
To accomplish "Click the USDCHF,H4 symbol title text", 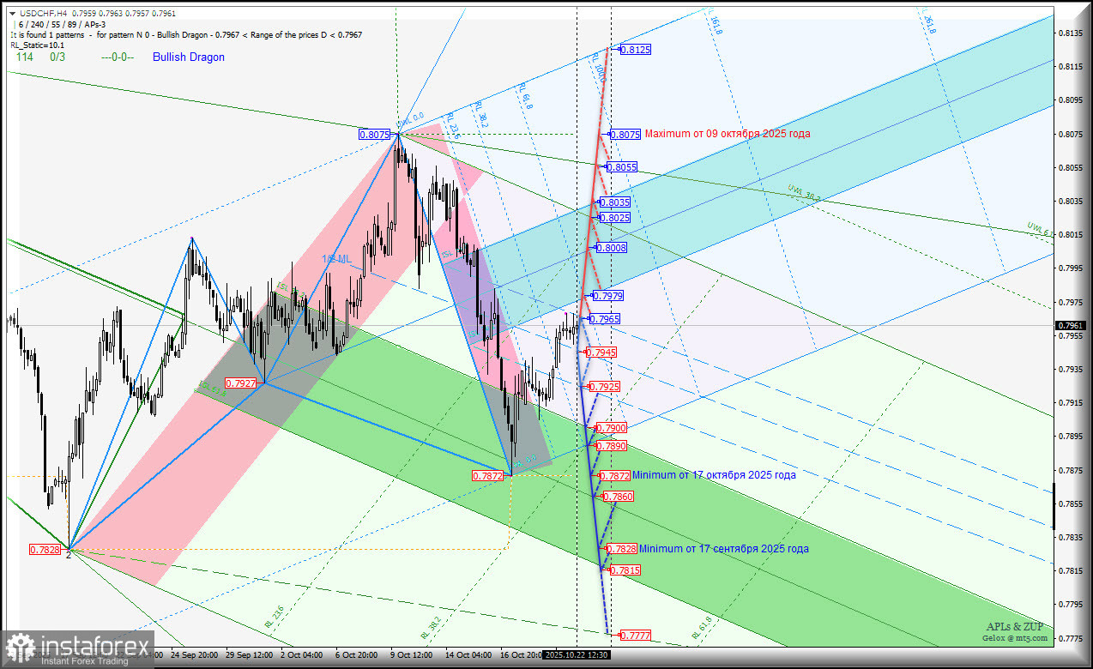I will coord(42,13).
